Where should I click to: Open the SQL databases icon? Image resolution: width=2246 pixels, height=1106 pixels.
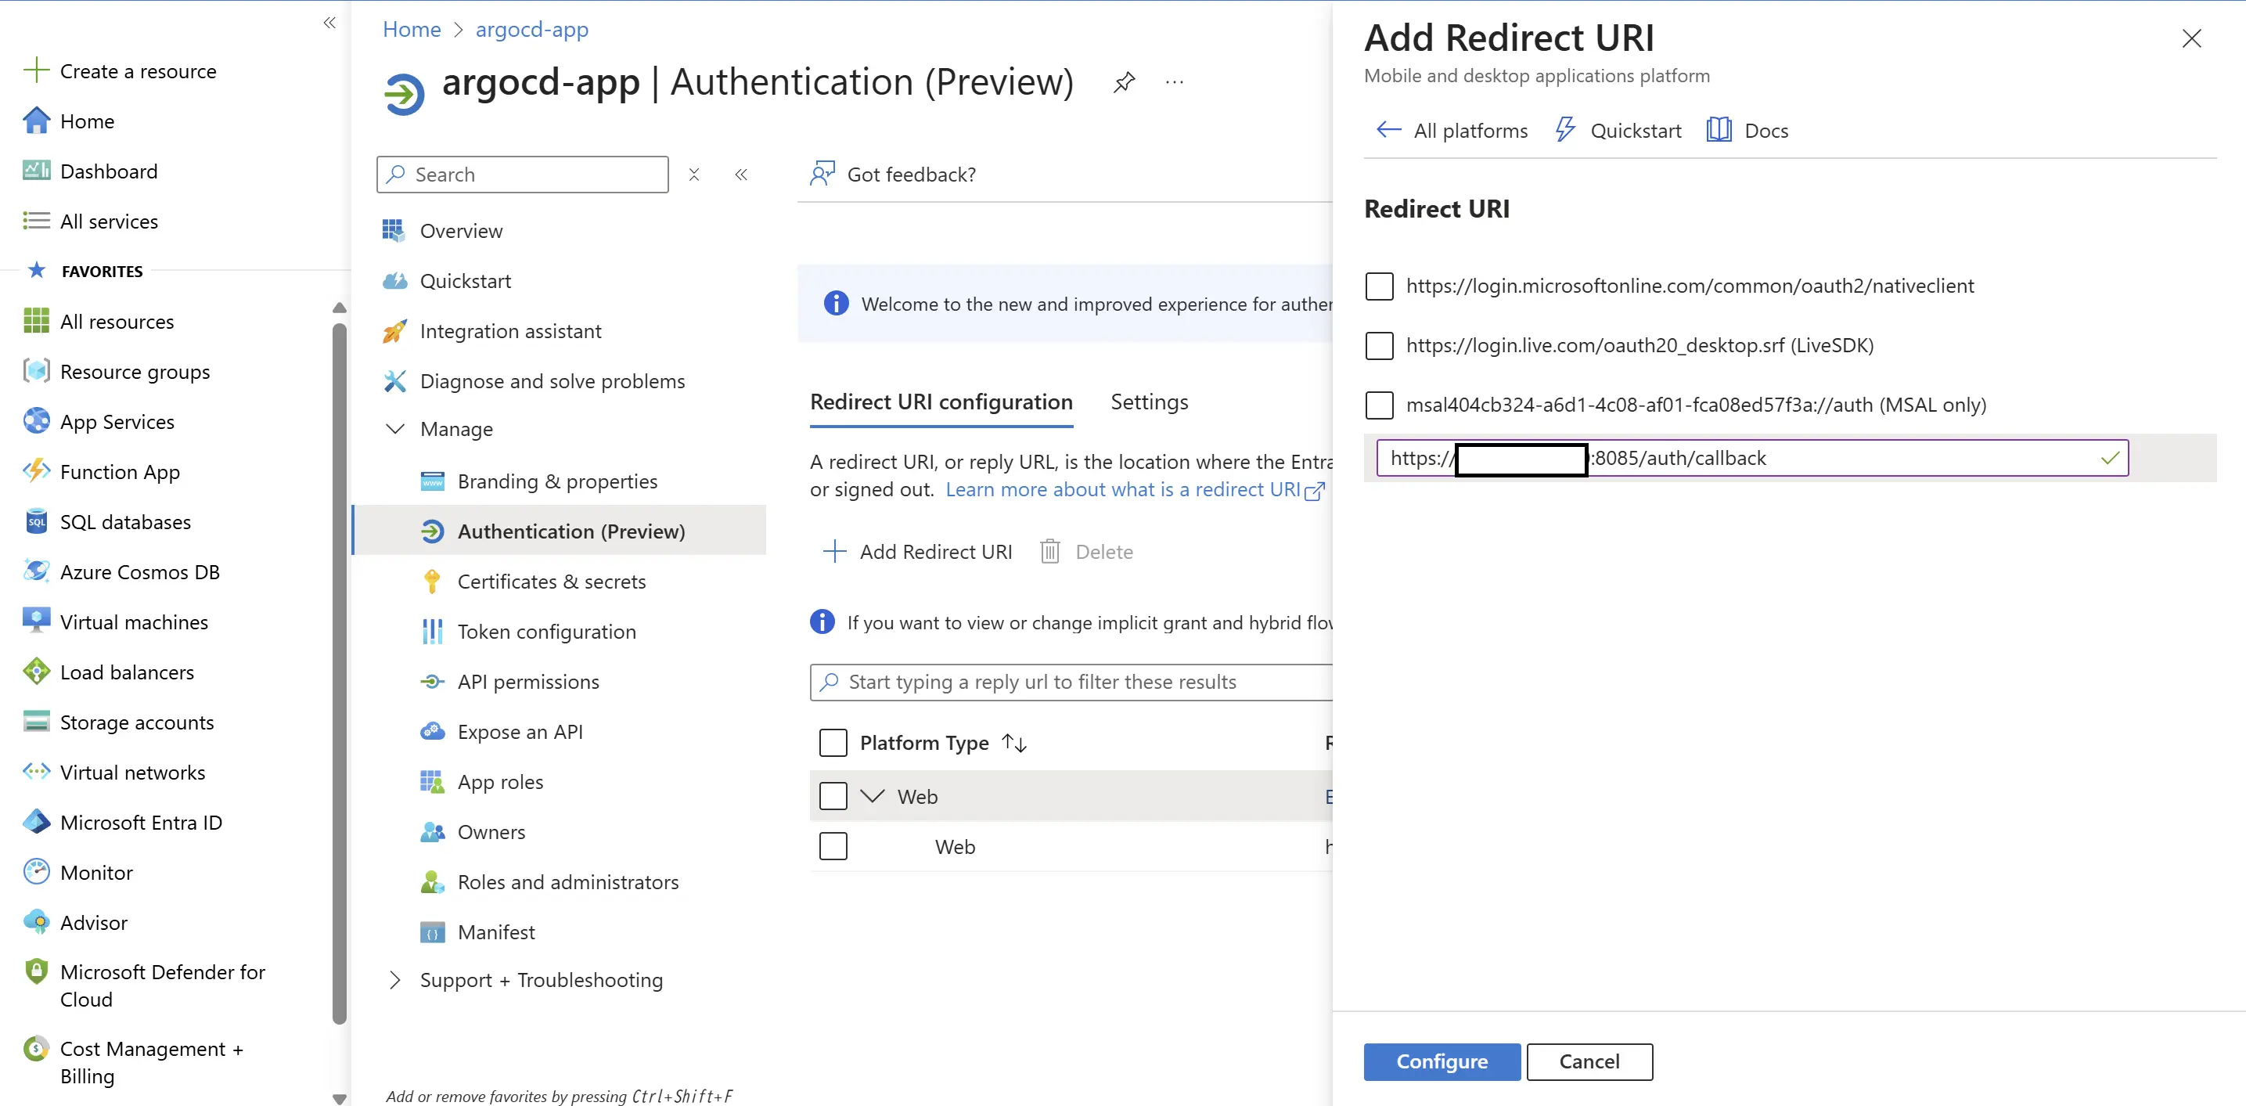click(36, 521)
